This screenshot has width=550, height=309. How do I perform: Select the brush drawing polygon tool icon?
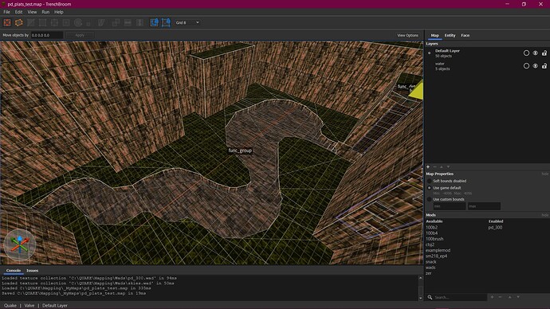[x=19, y=23]
